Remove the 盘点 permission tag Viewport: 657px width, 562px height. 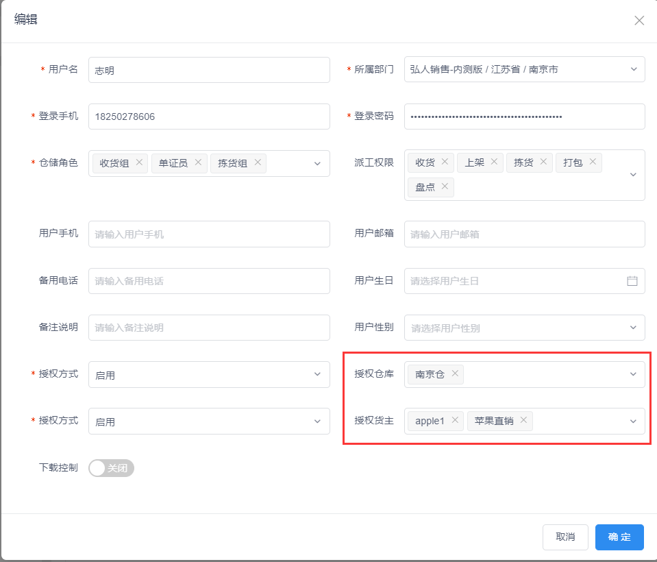coord(445,186)
